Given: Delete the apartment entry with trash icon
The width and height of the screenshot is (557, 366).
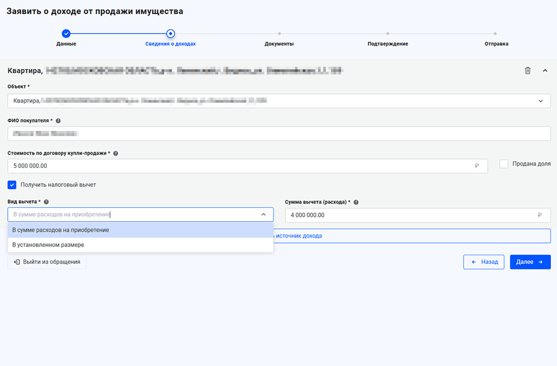Looking at the screenshot, I should click(527, 70).
